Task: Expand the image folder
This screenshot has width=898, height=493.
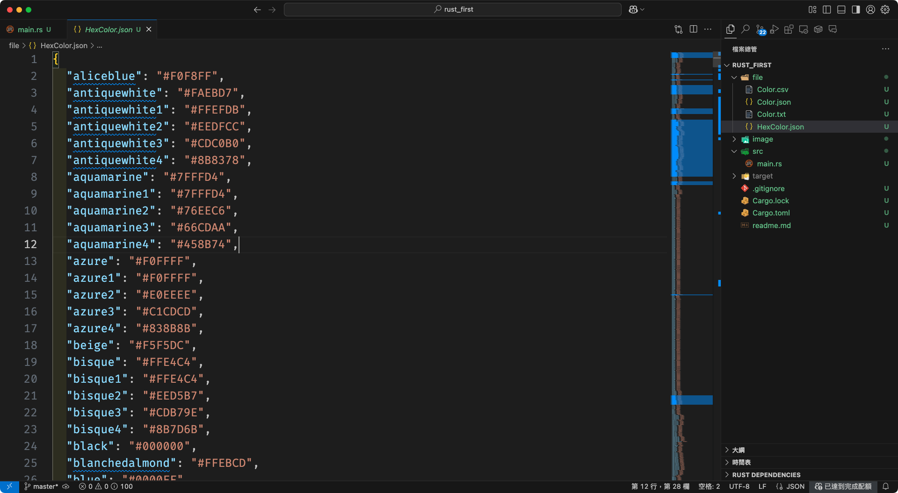Action: click(x=734, y=139)
